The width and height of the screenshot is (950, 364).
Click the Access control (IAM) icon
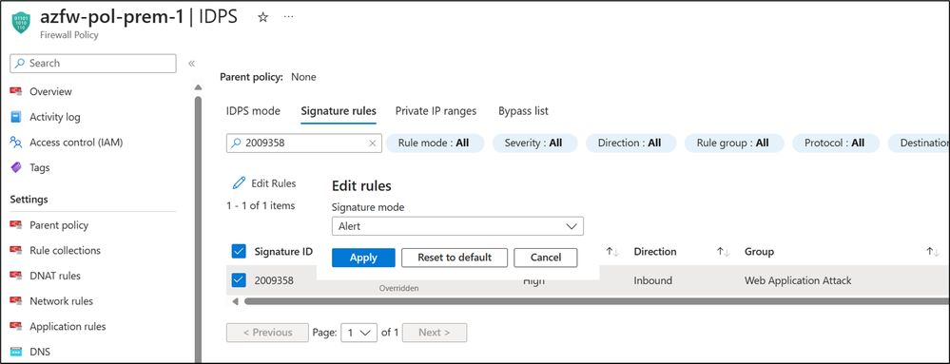click(16, 143)
